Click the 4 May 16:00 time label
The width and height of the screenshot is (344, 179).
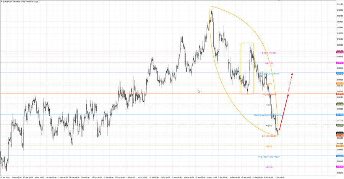(x=40, y=177)
